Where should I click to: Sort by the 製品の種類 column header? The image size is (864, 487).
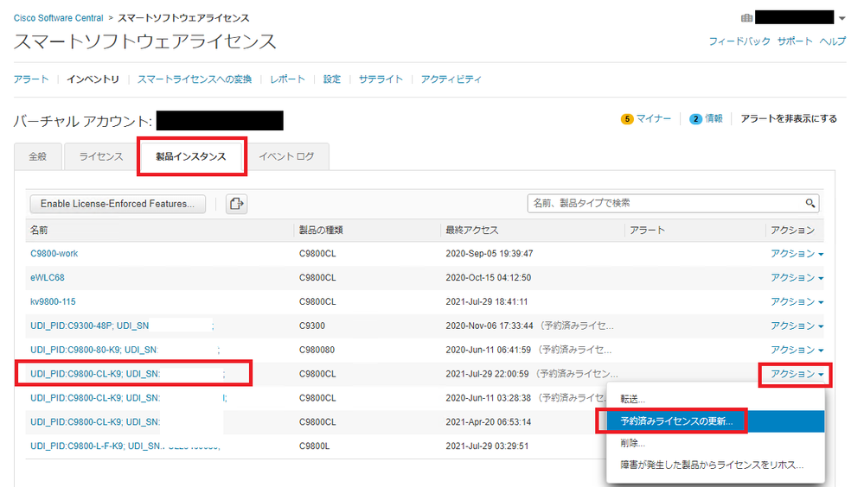point(321,230)
